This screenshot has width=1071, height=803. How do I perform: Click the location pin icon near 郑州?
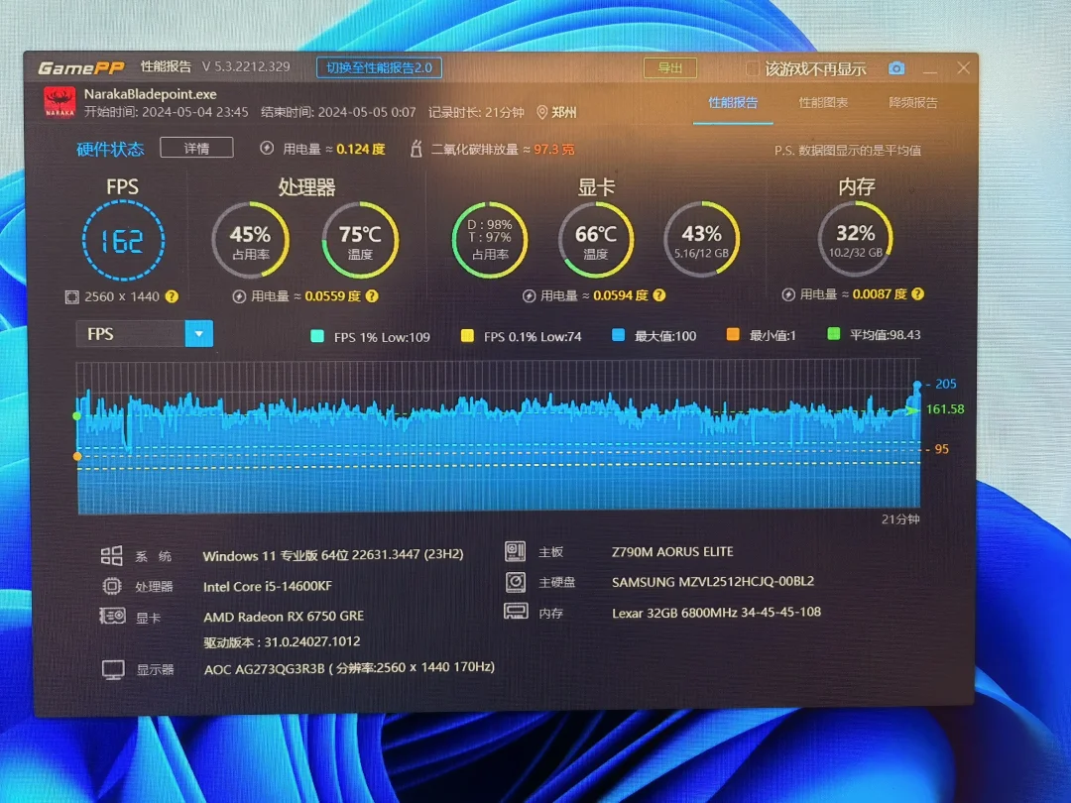click(x=541, y=112)
